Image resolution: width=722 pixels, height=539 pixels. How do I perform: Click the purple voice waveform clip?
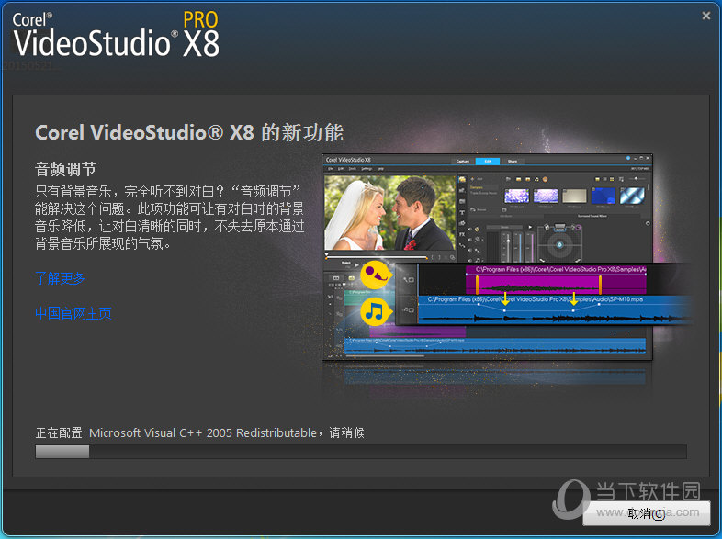(556, 280)
